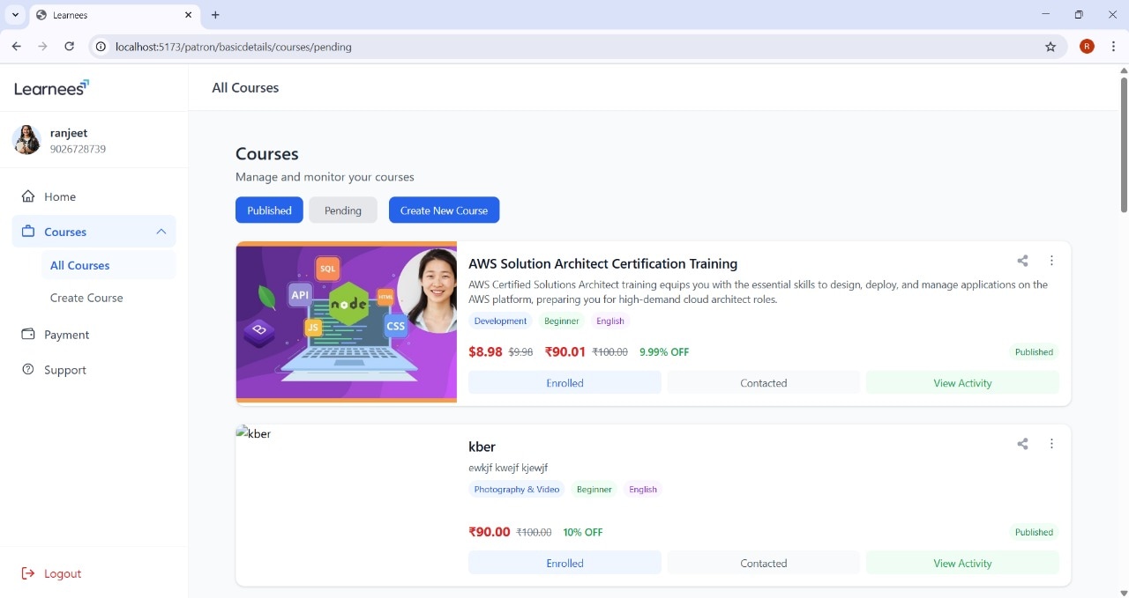The width and height of the screenshot is (1129, 598).
Task: Reload the page in browser
Action: 69,47
